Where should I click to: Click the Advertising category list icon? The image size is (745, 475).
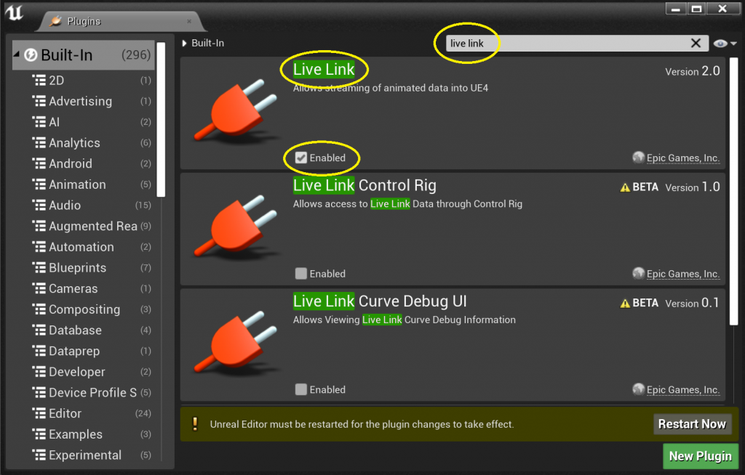[x=39, y=101]
